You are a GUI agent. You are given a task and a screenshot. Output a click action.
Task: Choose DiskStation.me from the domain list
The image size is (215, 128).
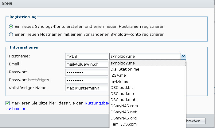[x=148, y=69]
